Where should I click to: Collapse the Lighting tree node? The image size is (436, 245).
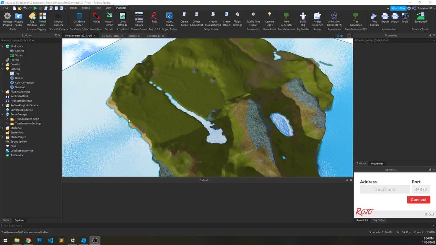3,69
